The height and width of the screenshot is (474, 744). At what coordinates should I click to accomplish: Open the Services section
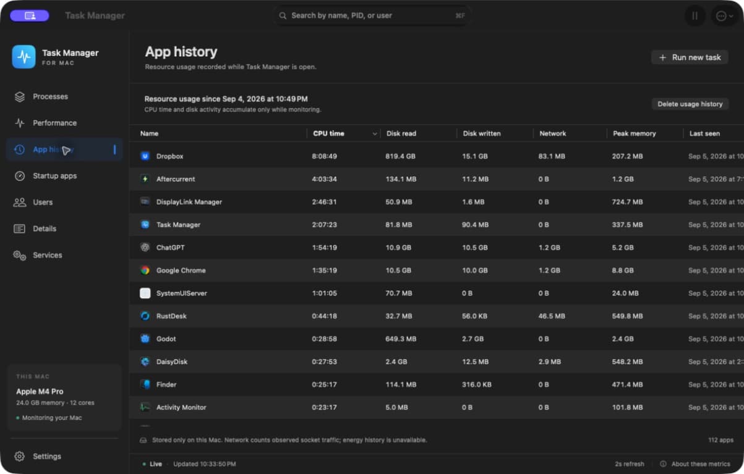(64, 255)
